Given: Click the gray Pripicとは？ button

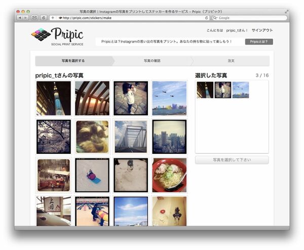Looking at the screenshot, I should tap(259, 41).
